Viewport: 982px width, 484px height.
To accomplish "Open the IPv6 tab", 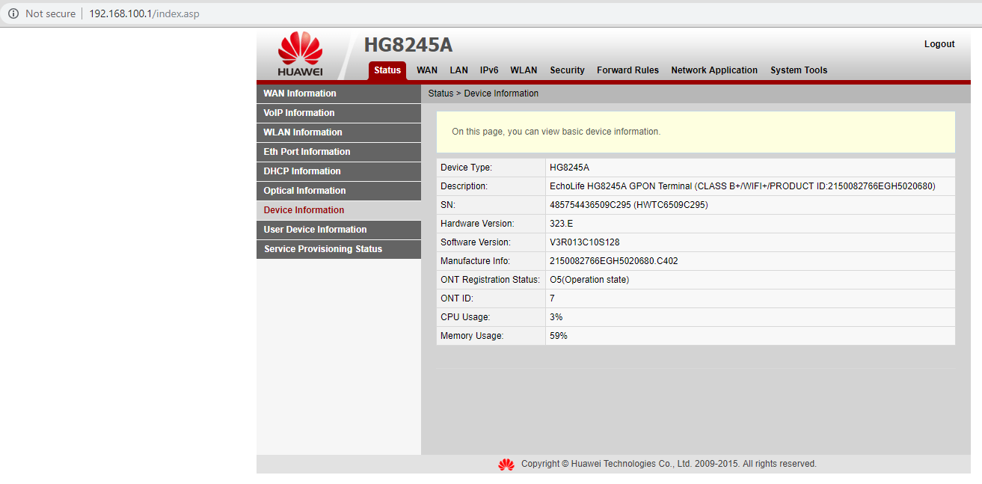I will pyautogui.click(x=489, y=70).
